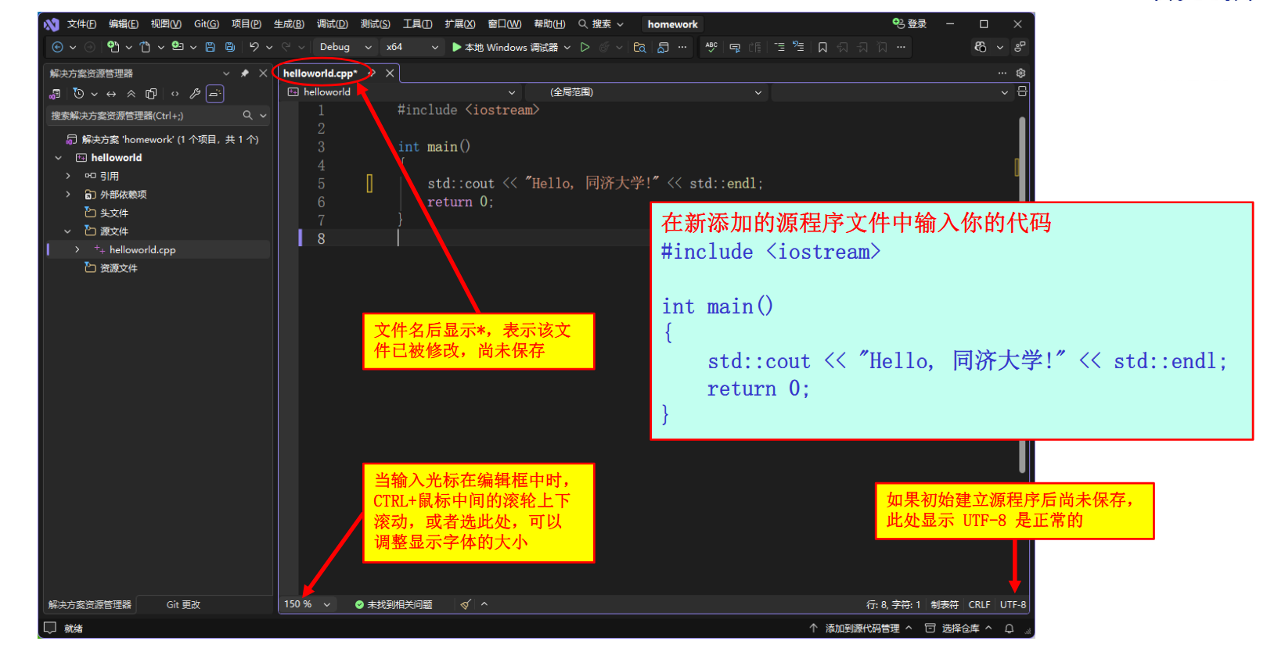Screen dimensions: 1285x659
Task: Open the Debug configuration dropdown
Action: [x=345, y=47]
